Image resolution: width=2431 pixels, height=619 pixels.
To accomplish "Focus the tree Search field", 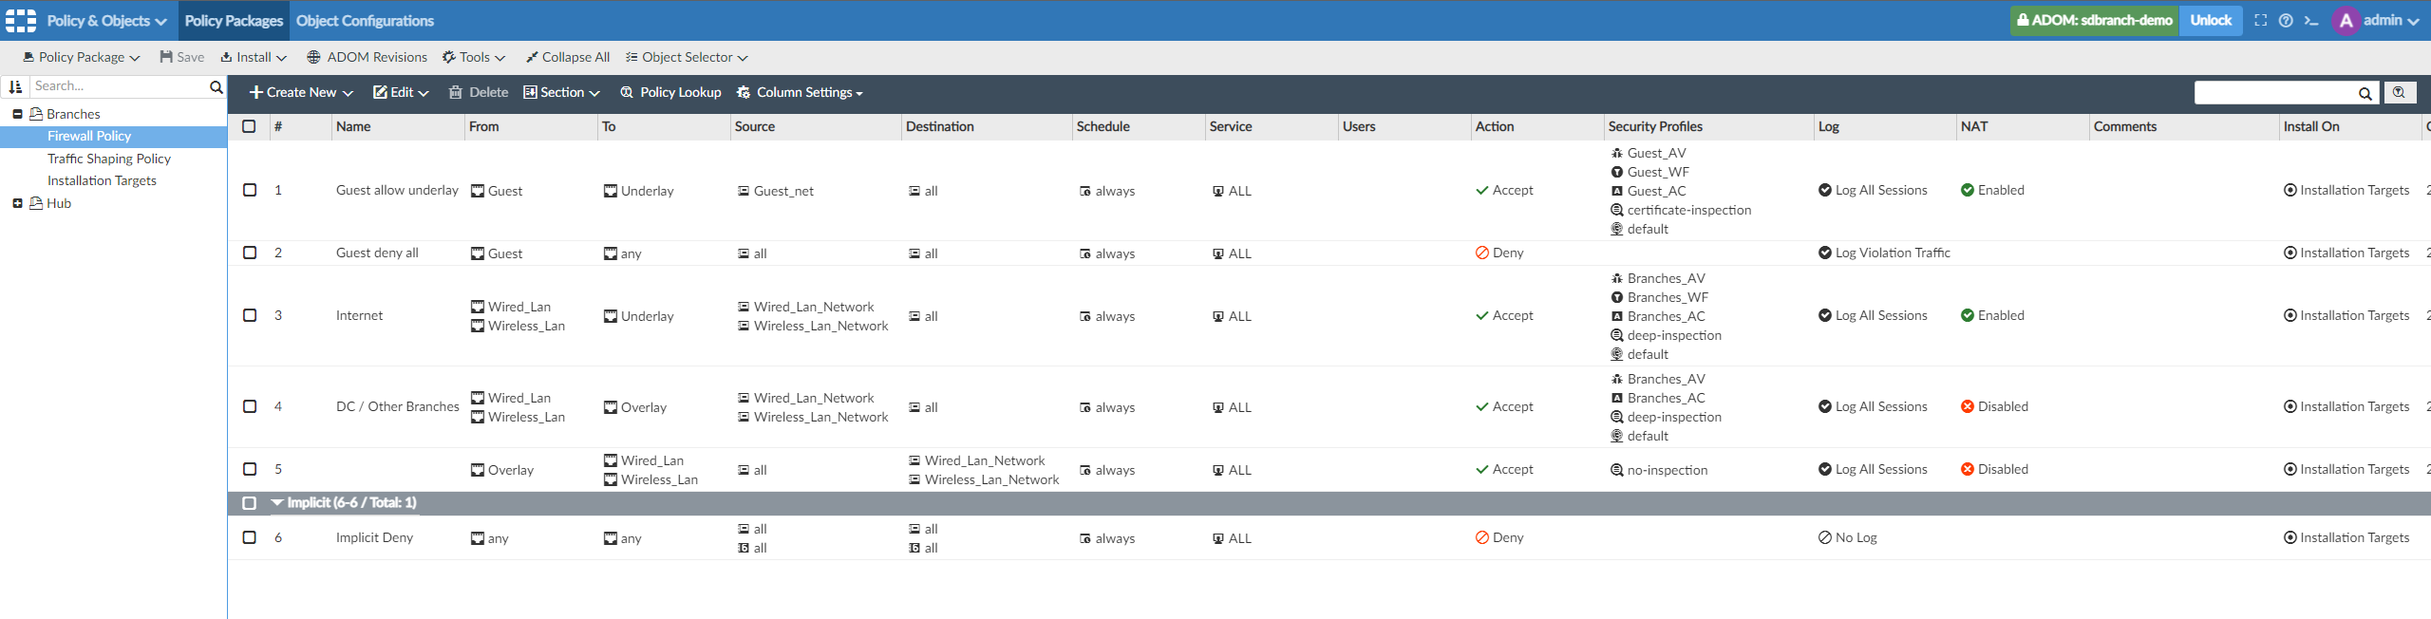I will point(120,86).
